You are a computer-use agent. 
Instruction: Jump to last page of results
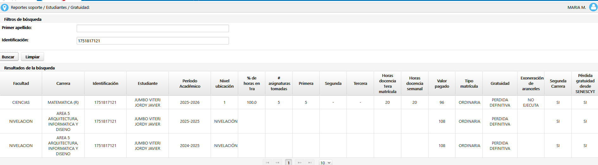click(310, 162)
